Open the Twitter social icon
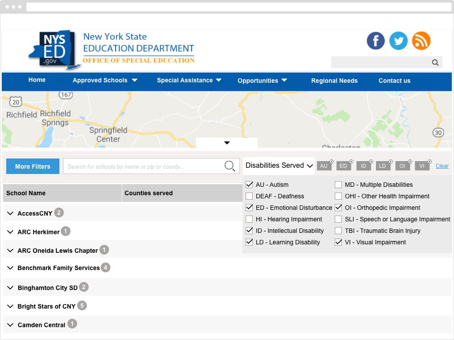This screenshot has width=454, height=340. tap(398, 41)
